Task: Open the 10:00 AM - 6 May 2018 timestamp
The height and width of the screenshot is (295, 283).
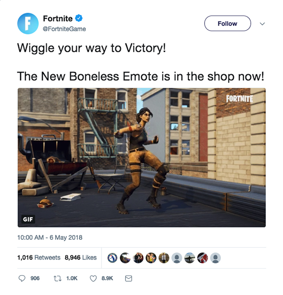Action: (50, 237)
